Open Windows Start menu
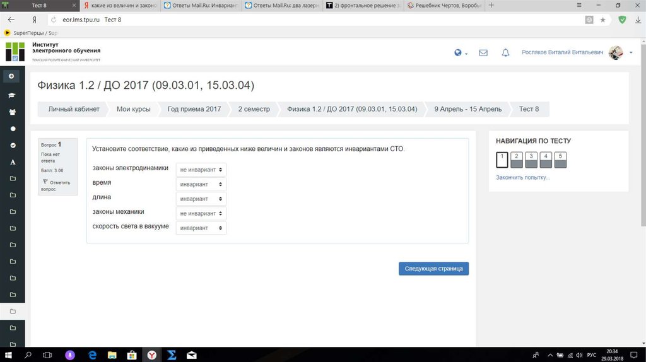 coord(8,355)
